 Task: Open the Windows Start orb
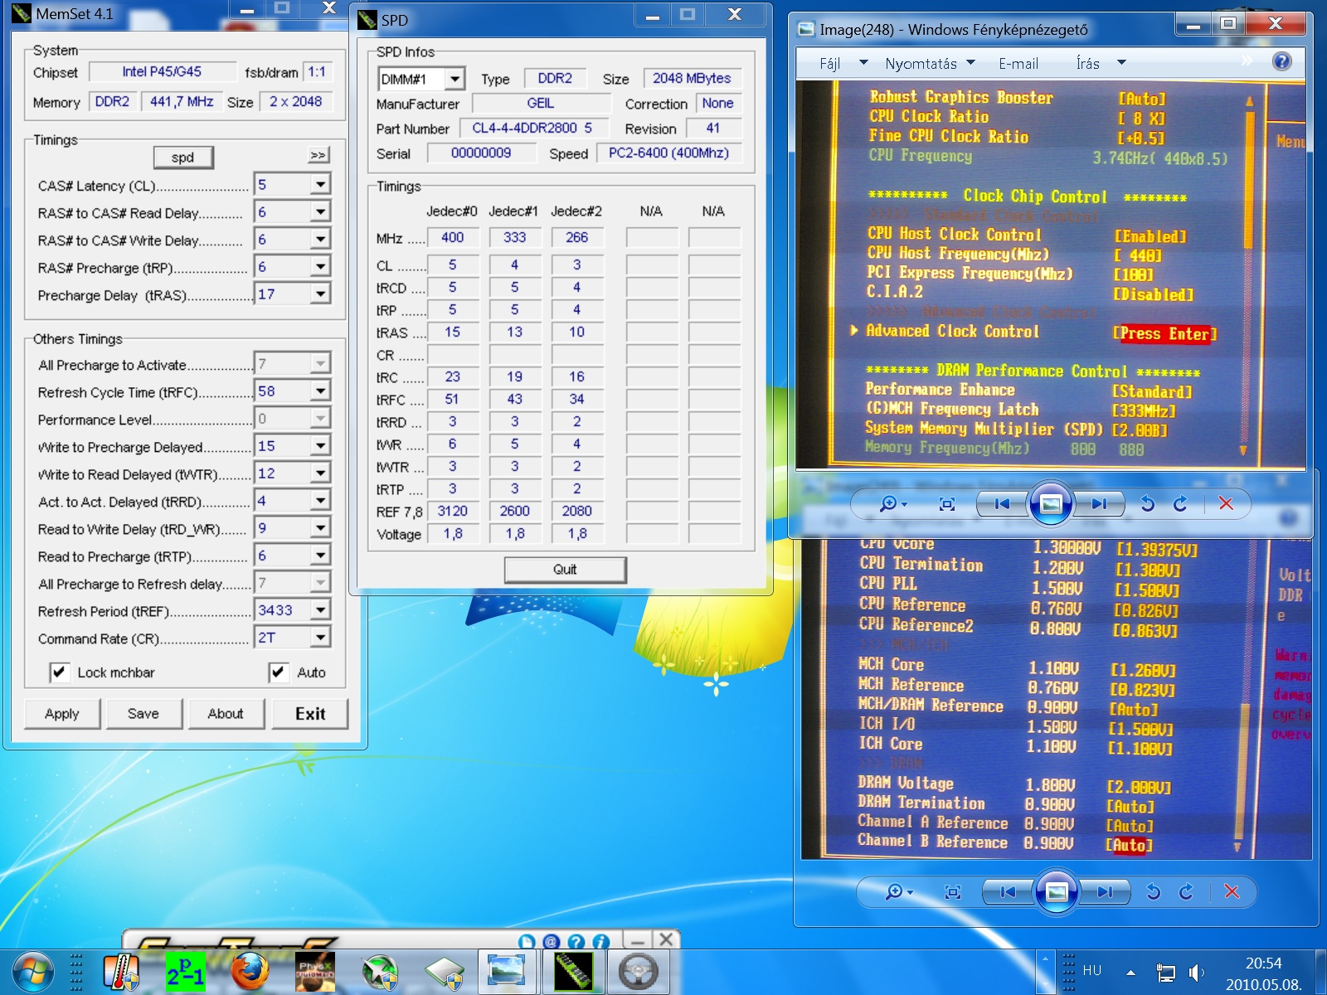point(33,972)
